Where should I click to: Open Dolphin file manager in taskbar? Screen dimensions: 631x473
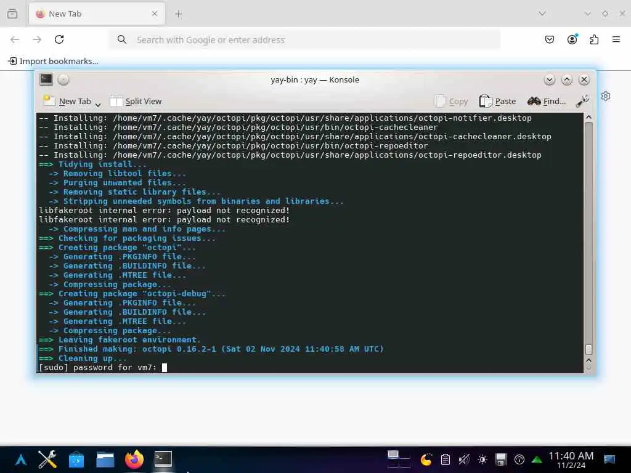point(105,459)
